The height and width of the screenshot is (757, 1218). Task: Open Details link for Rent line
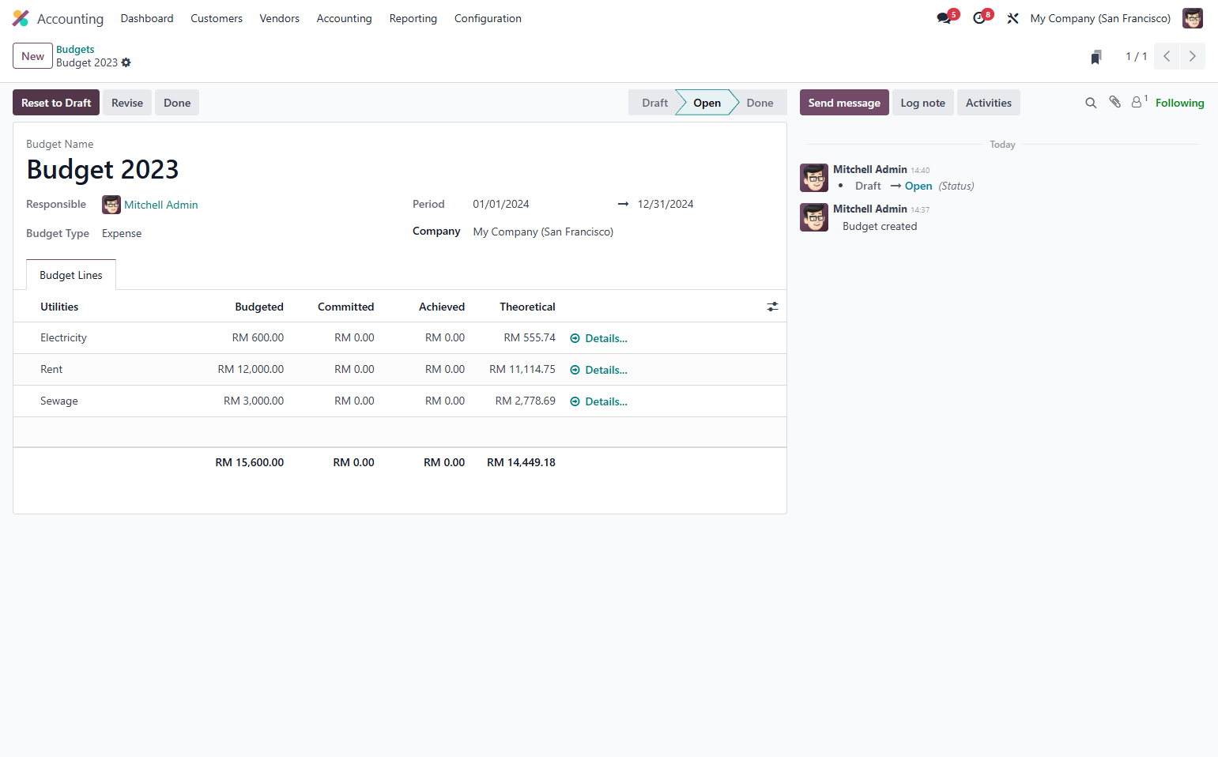point(598,370)
